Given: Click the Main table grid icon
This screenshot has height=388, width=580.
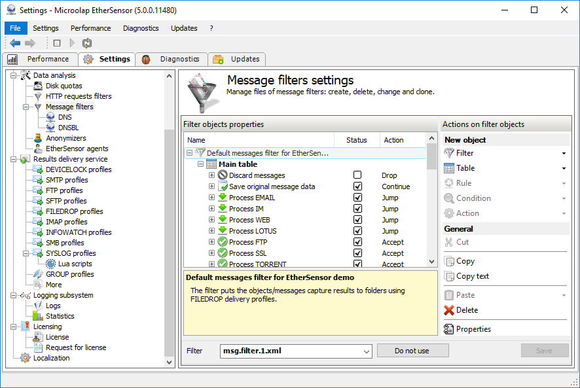Looking at the screenshot, I should point(211,164).
